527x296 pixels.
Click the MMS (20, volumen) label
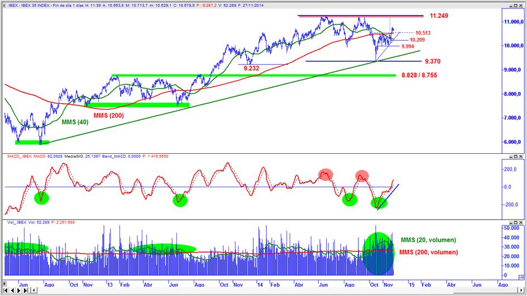pos(428,240)
